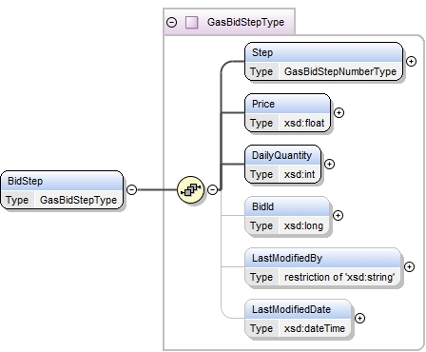This screenshot has width=426, height=352.
Task: Expand the Price element plus icon
Action: coord(339,112)
